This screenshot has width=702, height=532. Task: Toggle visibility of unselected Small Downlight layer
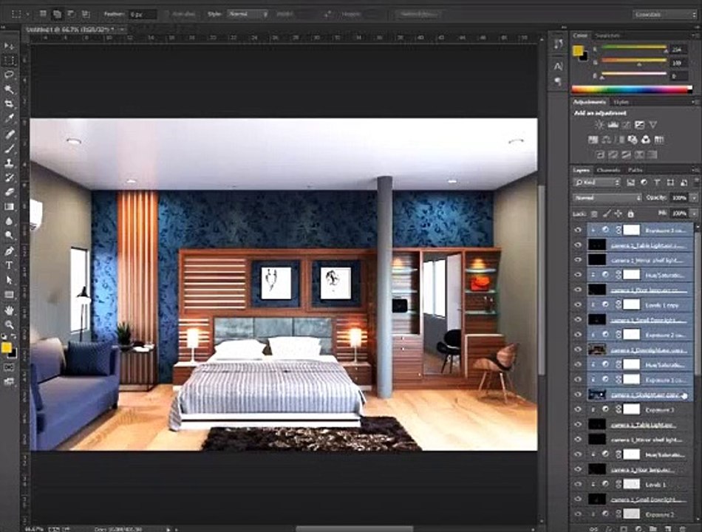point(578,499)
